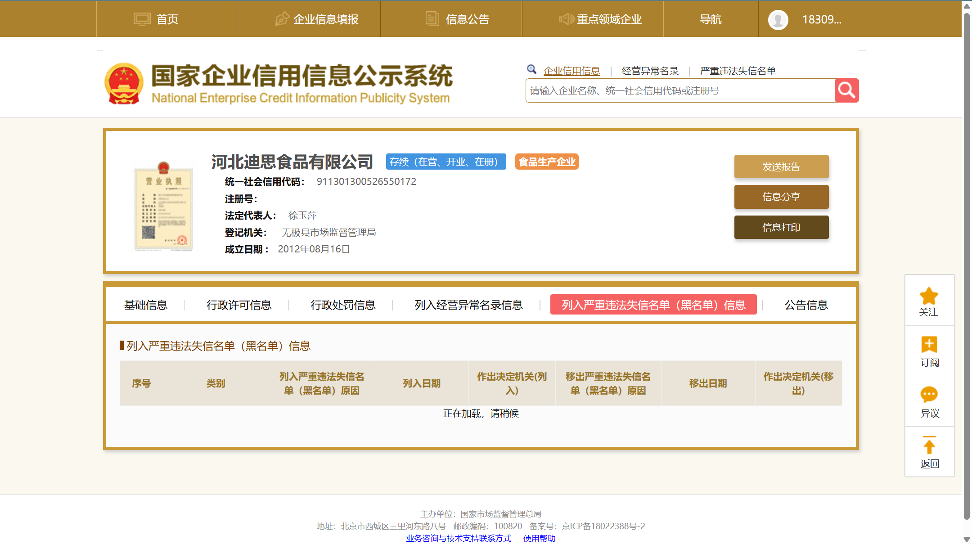Open the 导航 menu
Viewport: 972px width, 544px height.
point(711,19)
